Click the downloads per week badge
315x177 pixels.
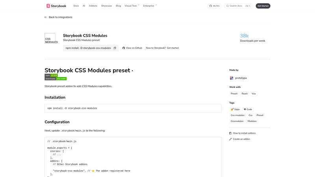tap(56, 79)
